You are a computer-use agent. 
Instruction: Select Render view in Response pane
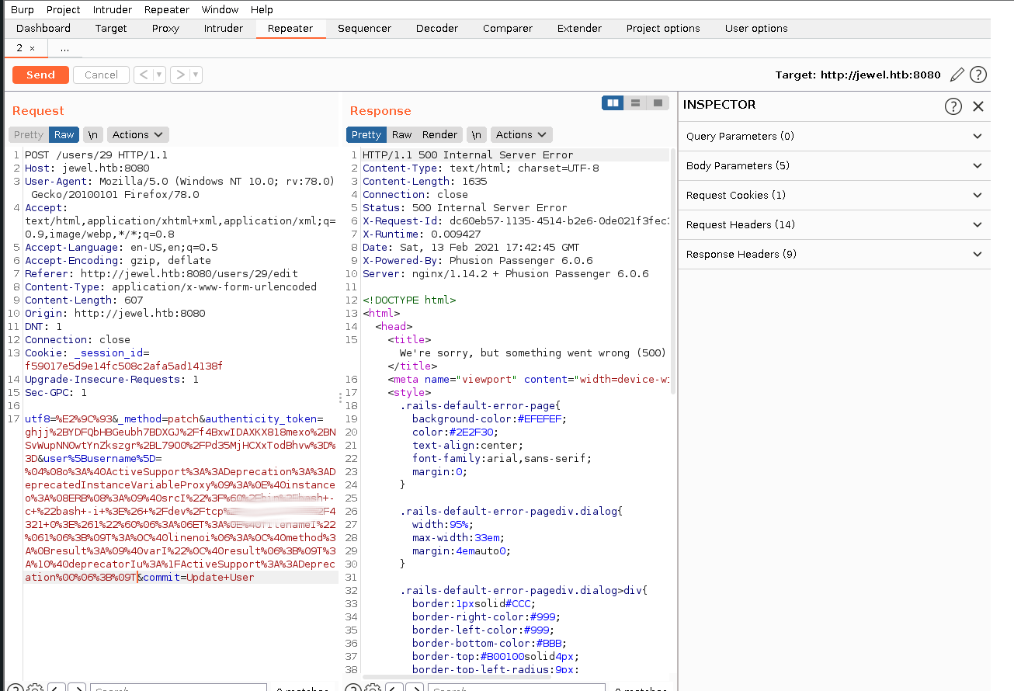tap(440, 134)
